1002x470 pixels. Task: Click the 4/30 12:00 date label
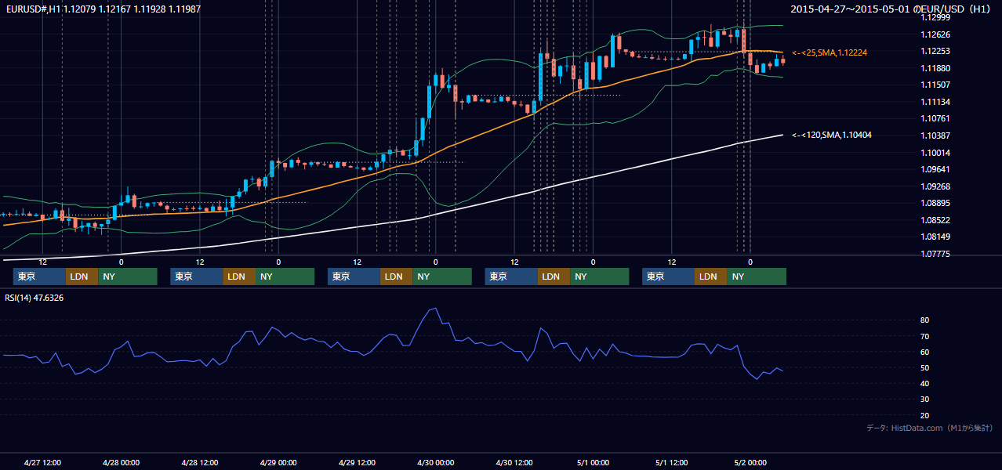(x=514, y=462)
